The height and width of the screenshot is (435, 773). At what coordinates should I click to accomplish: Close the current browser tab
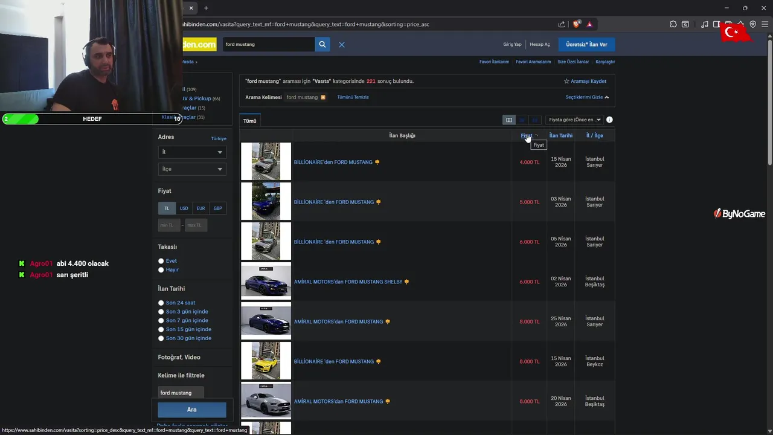[x=191, y=8]
